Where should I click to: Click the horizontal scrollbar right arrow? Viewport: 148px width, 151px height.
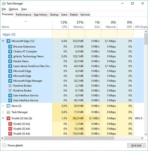[x=142, y=138]
